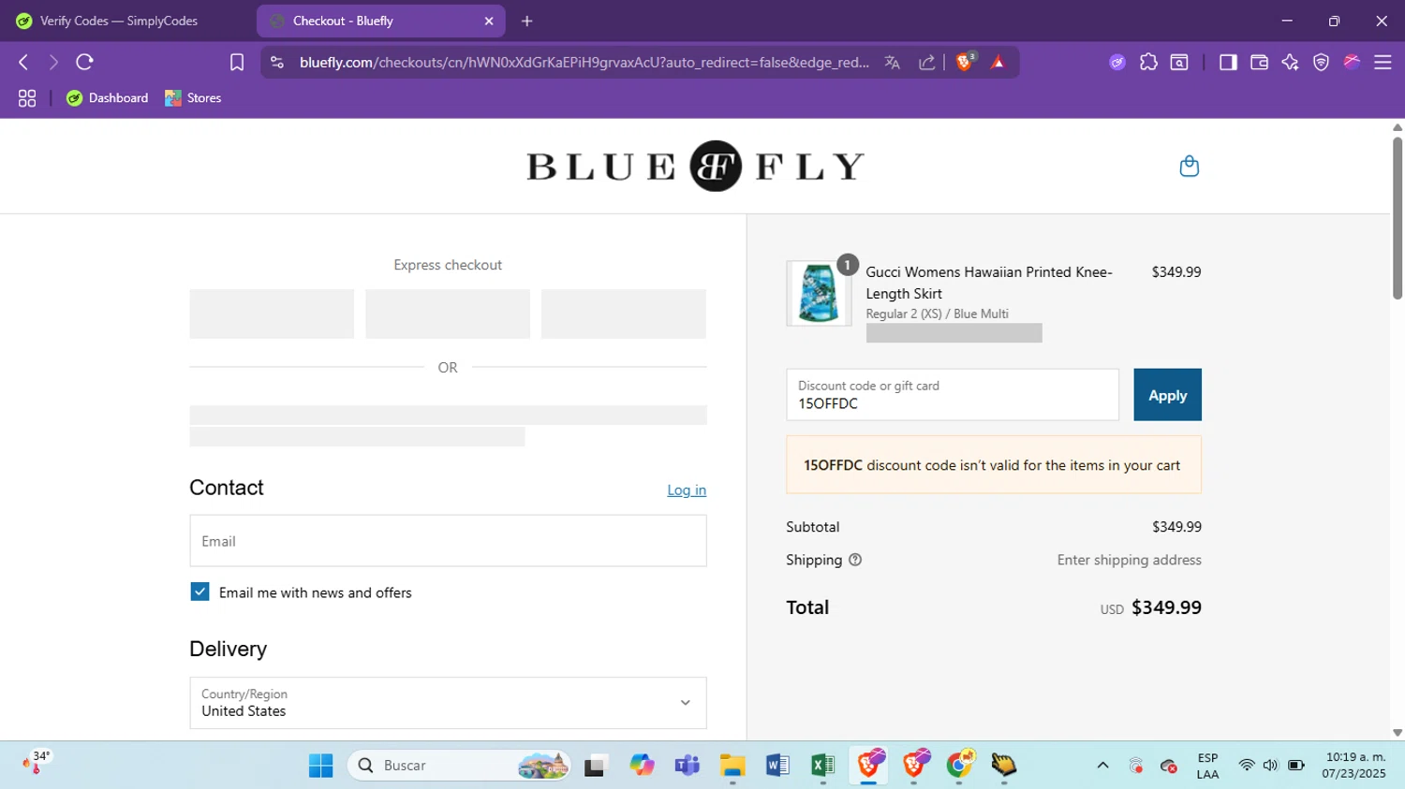Close the Checkout - Bluefly tab
The height and width of the screenshot is (789, 1405).
[x=489, y=21]
